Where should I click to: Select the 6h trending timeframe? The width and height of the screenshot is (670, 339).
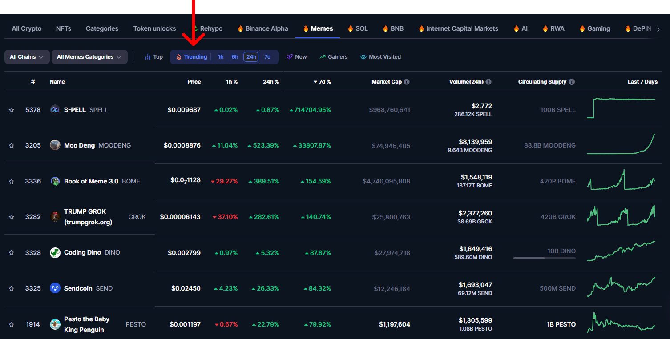[235, 57]
